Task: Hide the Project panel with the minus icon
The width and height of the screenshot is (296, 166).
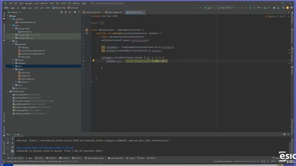Action: click(79, 12)
